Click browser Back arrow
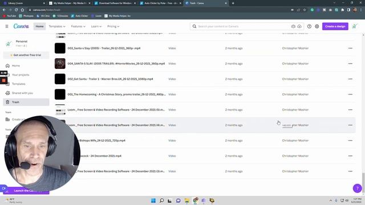The width and height of the screenshot is (365, 205). click(4, 10)
